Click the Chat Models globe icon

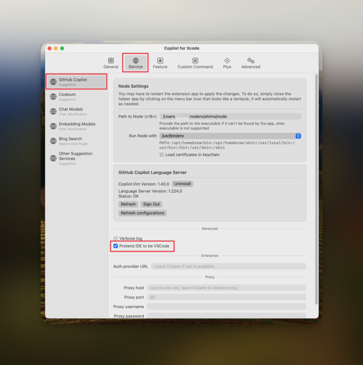point(53,111)
